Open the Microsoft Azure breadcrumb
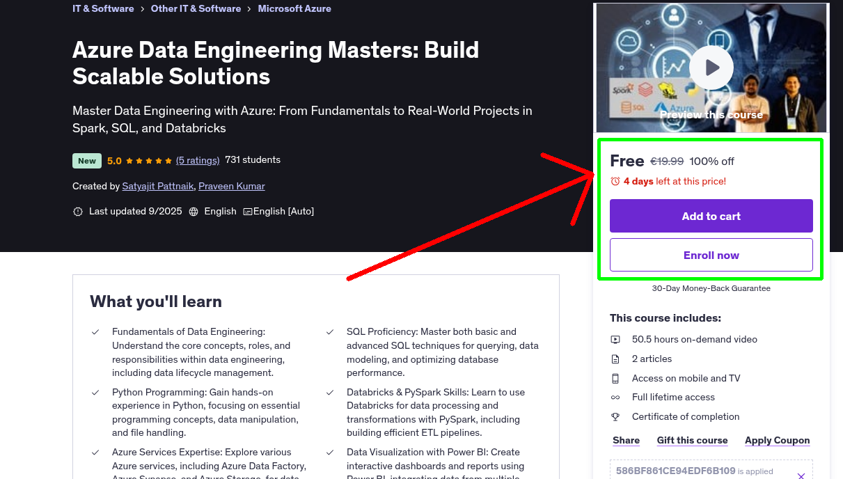The image size is (843, 479). point(294,8)
